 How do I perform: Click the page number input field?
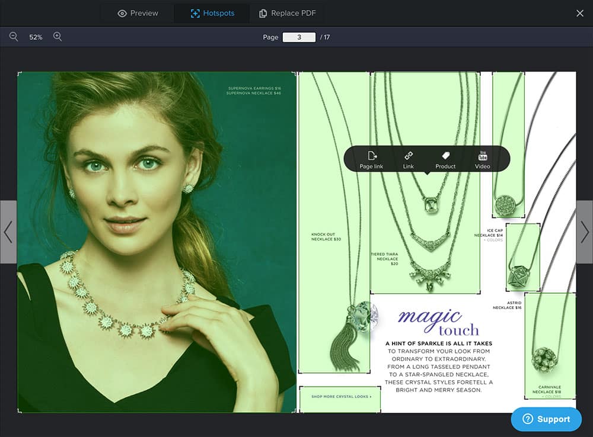299,37
